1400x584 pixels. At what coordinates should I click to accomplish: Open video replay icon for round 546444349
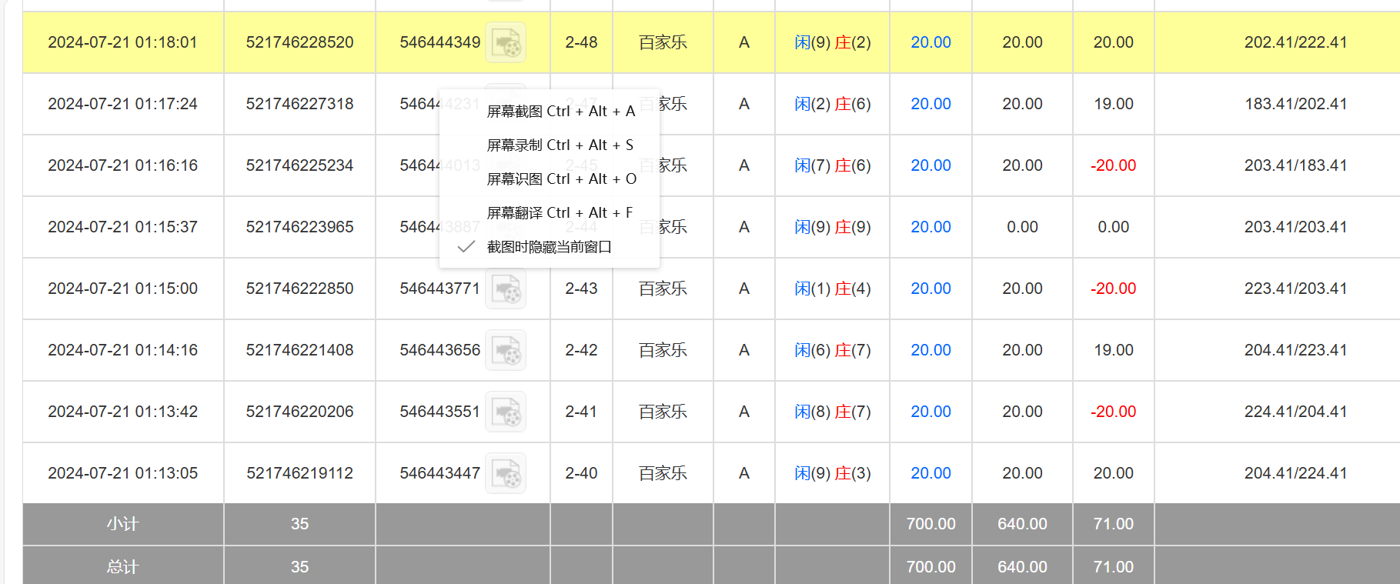(x=506, y=42)
